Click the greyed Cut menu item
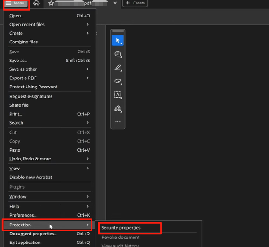 50,133
